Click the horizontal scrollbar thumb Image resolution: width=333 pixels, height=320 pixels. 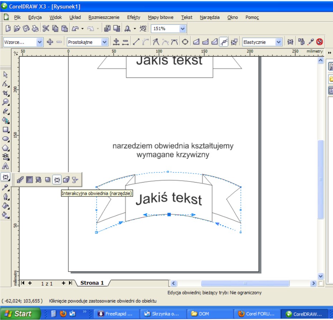245,283
